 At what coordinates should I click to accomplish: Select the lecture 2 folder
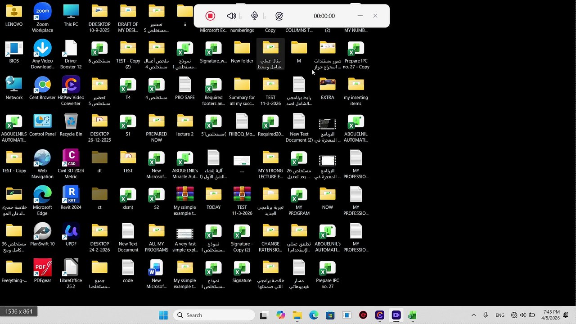(x=185, y=125)
